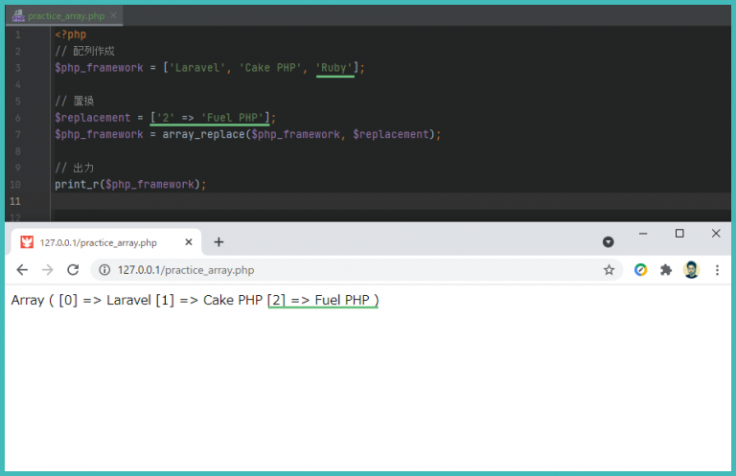Viewport: 736px width, 476px height.
Task: Open the user profile avatar
Action: coord(691,270)
